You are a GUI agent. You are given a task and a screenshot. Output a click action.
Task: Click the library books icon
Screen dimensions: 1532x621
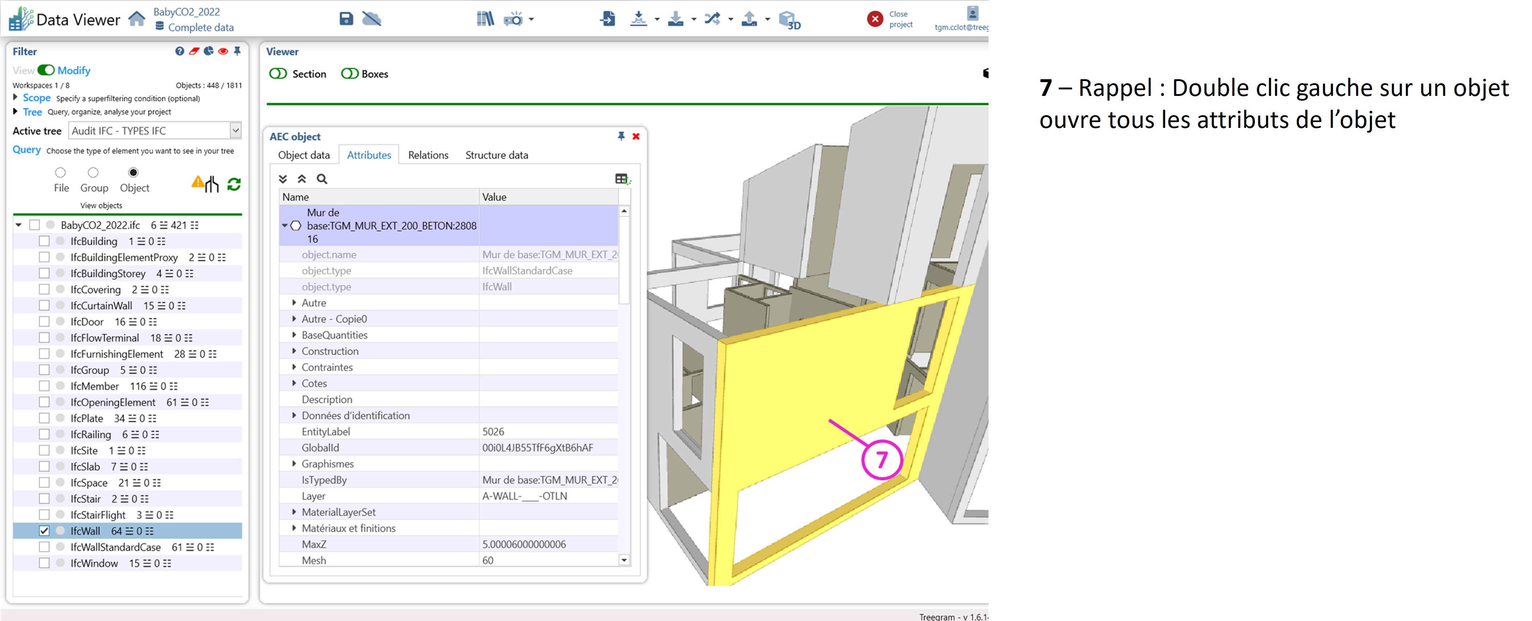(x=485, y=19)
